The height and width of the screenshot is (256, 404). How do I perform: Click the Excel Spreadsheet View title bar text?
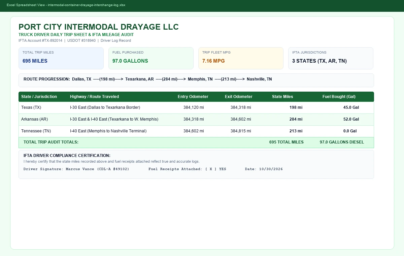[x=66, y=5]
